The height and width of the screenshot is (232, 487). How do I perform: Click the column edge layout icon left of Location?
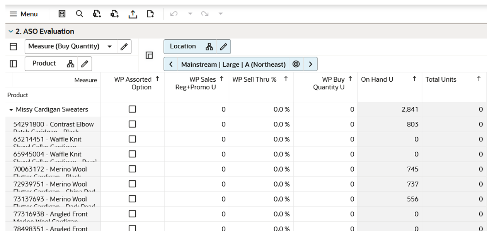149,55
